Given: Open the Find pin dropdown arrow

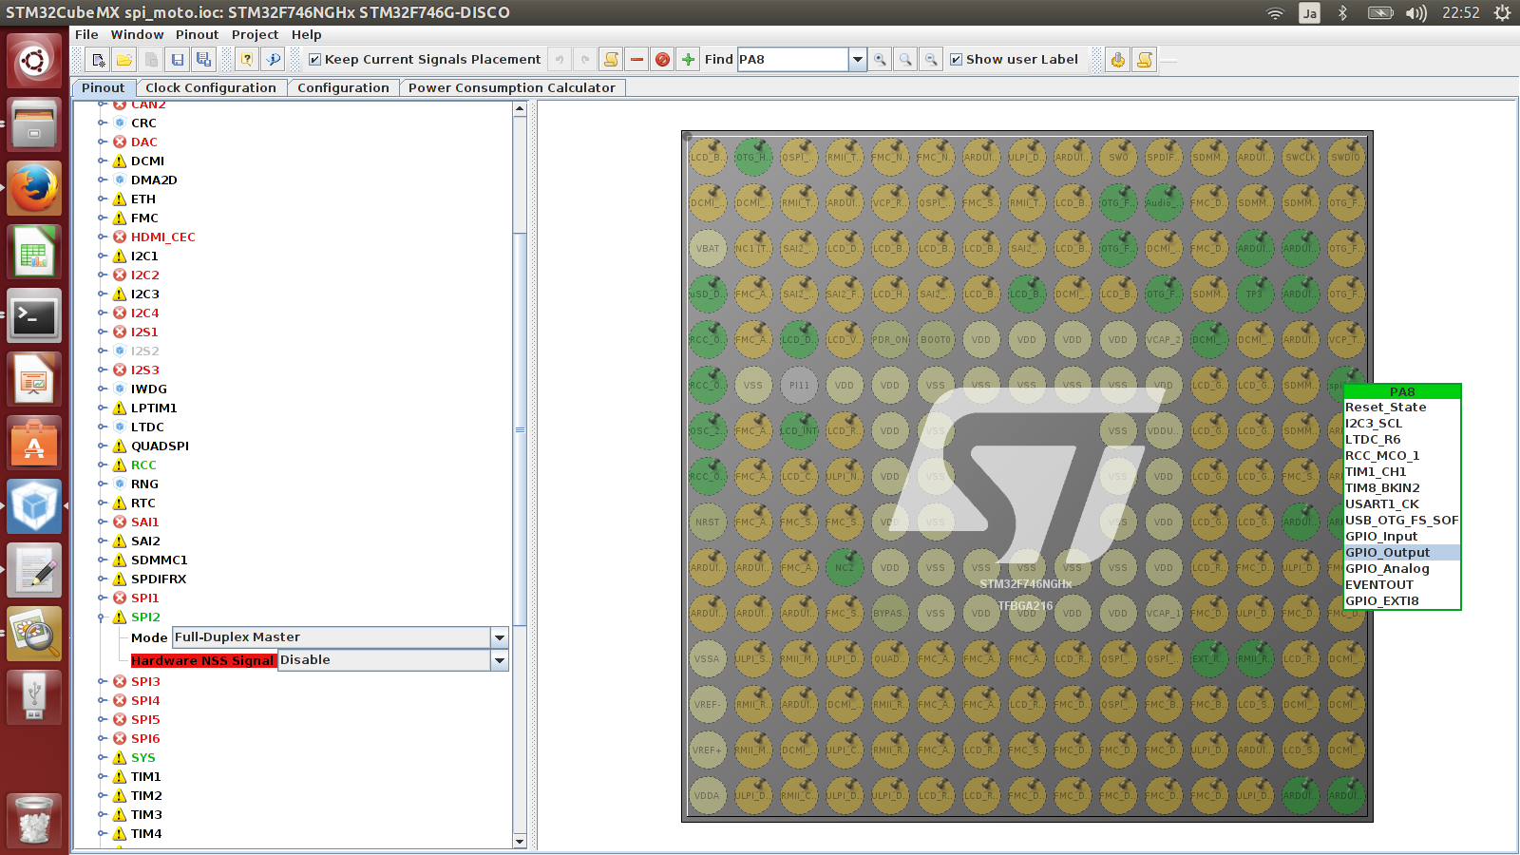Looking at the screenshot, I should point(857,60).
